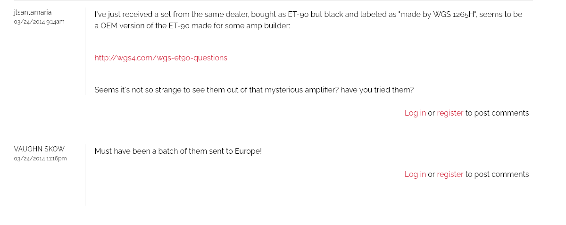Viewport: 566px width, 225px height.
Task: Click 'to post comments' under first comment
Action: click(x=497, y=113)
